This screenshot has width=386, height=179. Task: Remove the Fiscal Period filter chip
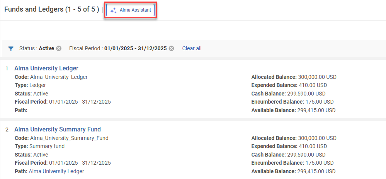[171, 49]
